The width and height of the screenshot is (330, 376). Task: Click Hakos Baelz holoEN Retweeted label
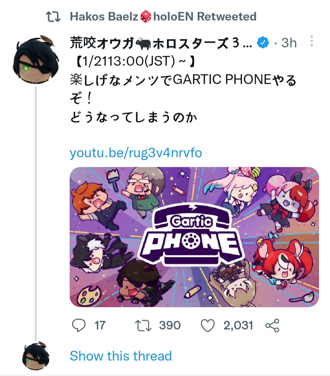pos(163,16)
